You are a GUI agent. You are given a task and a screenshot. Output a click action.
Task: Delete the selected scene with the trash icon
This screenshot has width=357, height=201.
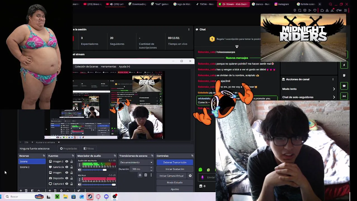coord(26,191)
